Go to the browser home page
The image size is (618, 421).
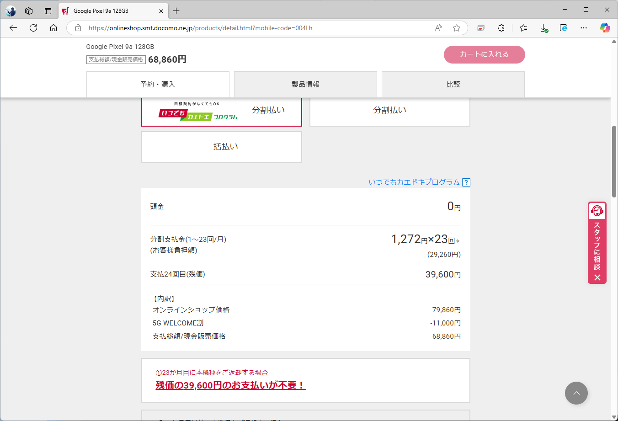point(53,28)
